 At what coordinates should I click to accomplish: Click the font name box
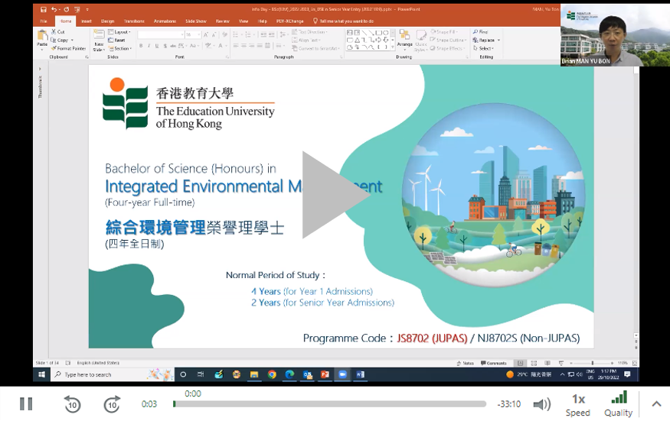pyautogui.click(x=160, y=34)
